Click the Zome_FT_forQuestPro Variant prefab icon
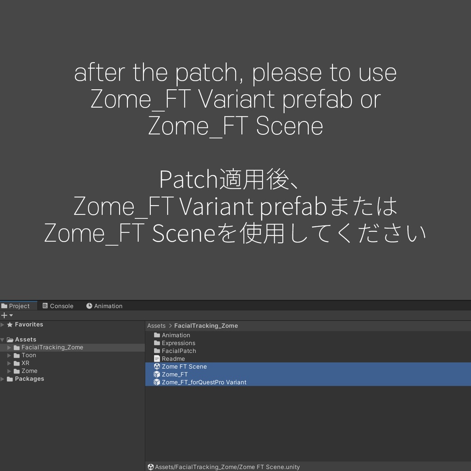 coord(156,382)
